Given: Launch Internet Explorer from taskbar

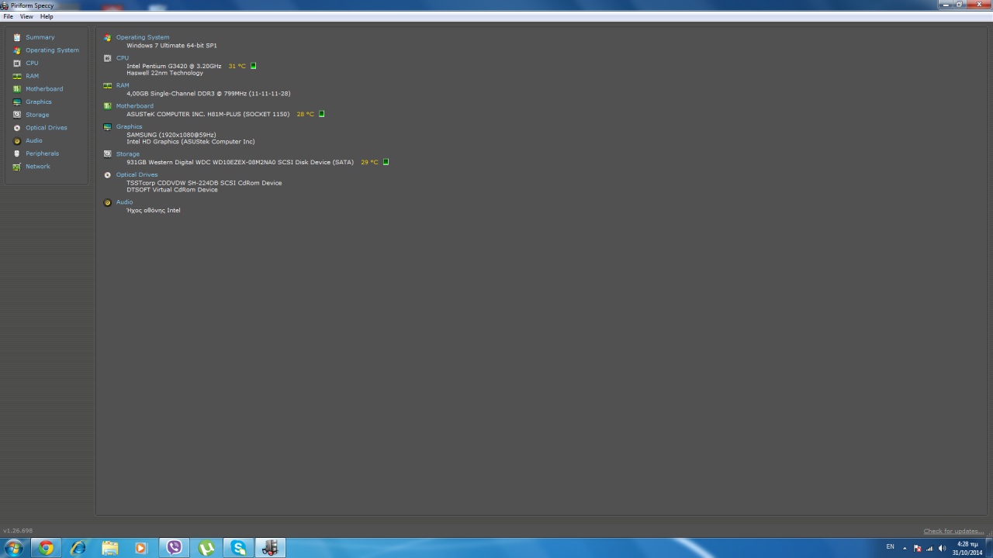Looking at the screenshot, I should pos(78,548).
